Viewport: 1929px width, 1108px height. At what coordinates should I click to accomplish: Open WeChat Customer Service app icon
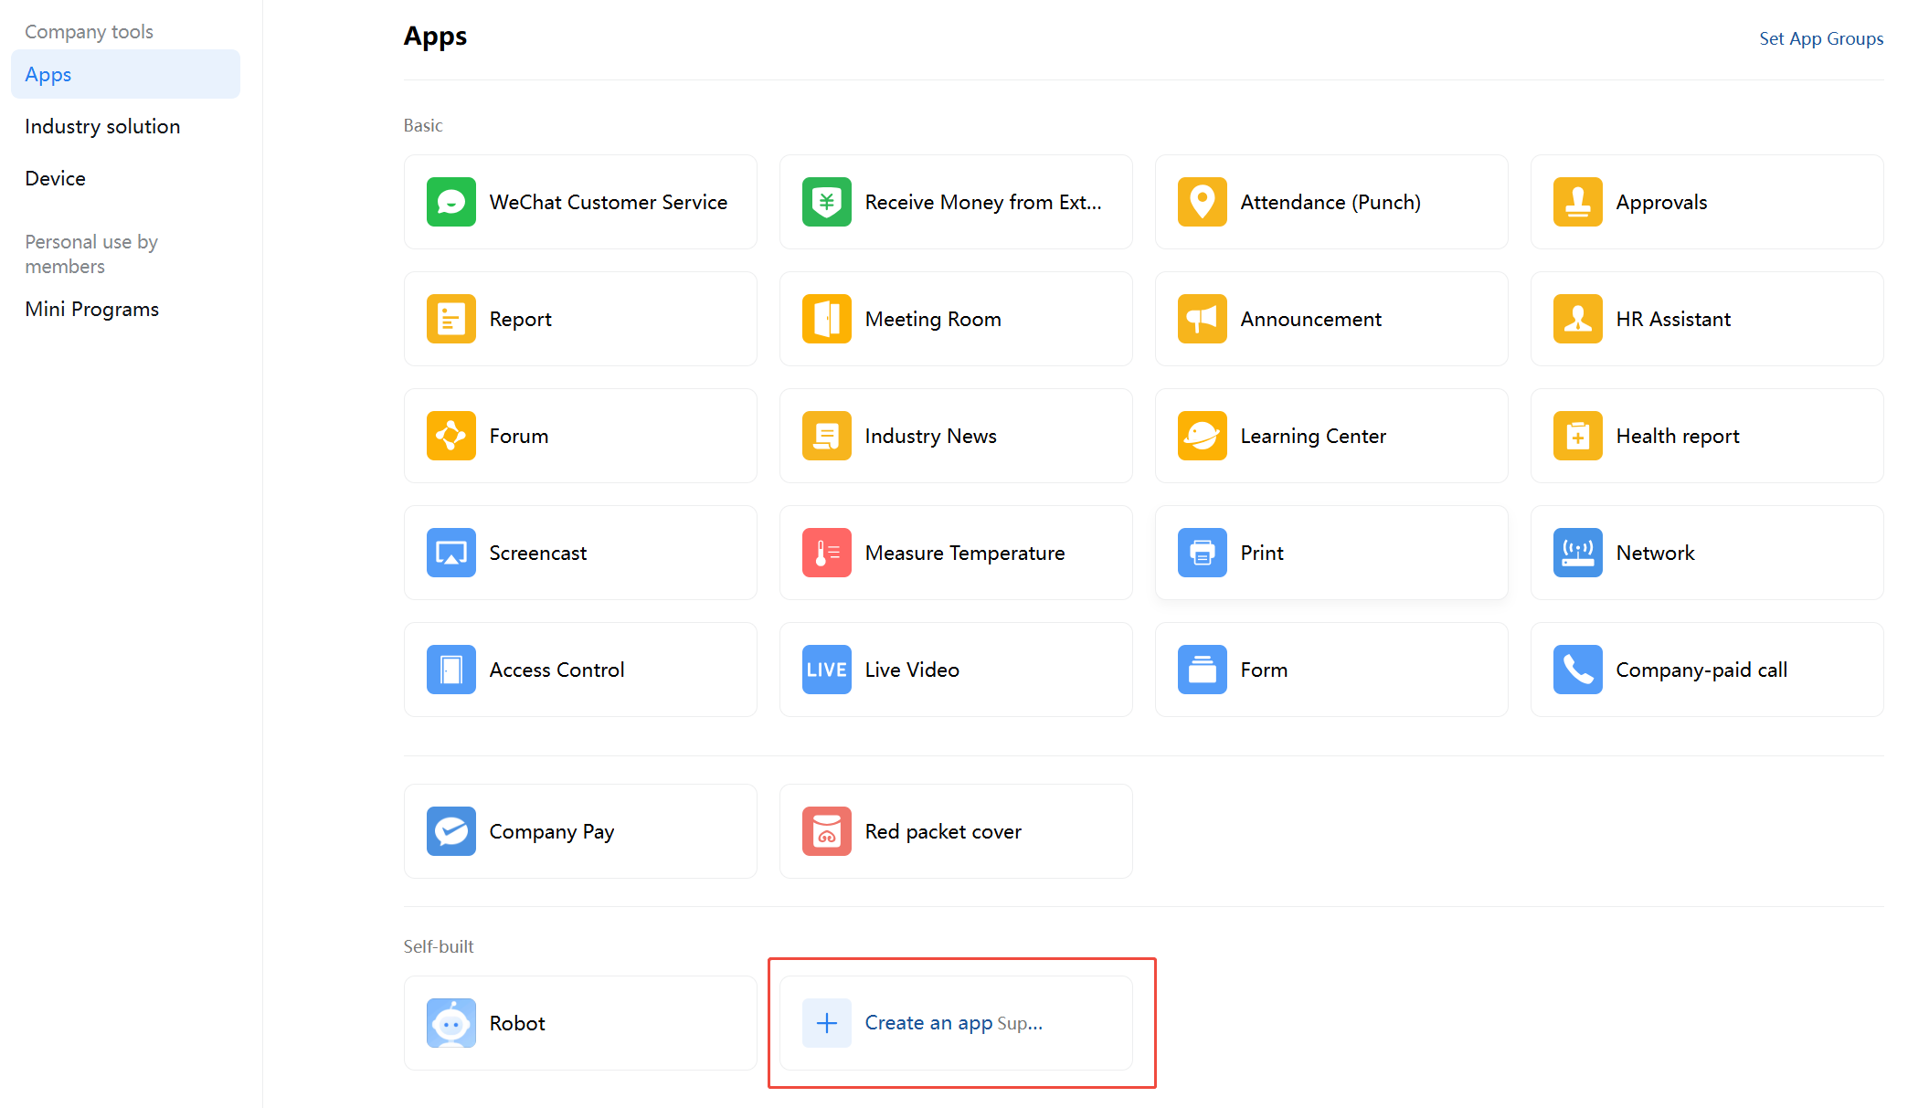coord(450,202)
